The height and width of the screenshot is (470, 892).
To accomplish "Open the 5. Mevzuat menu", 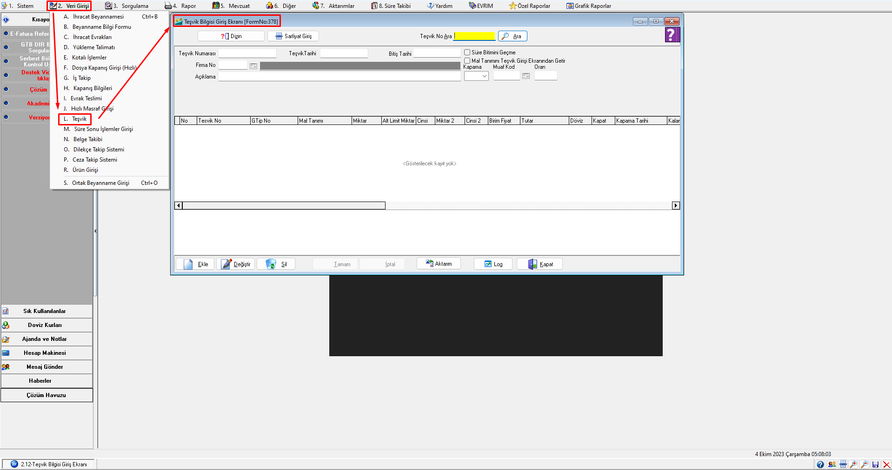I will 231,6.
